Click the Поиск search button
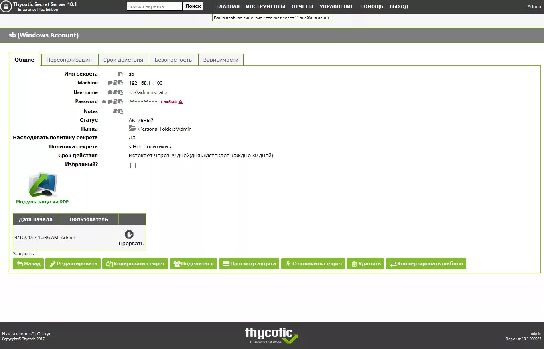The height and width of the screenshot is (349, 544). click(193, 6)
